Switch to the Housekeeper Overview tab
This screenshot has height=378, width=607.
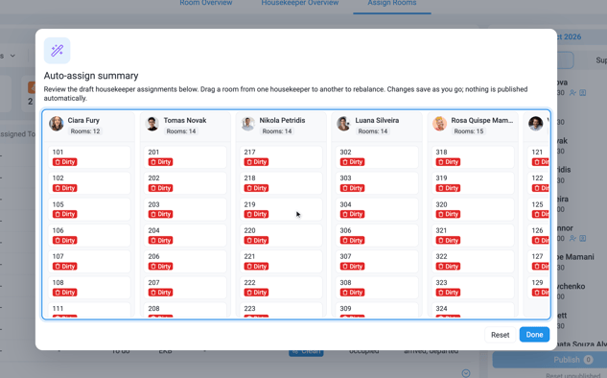pyautogui.click(x=300, y=3)
